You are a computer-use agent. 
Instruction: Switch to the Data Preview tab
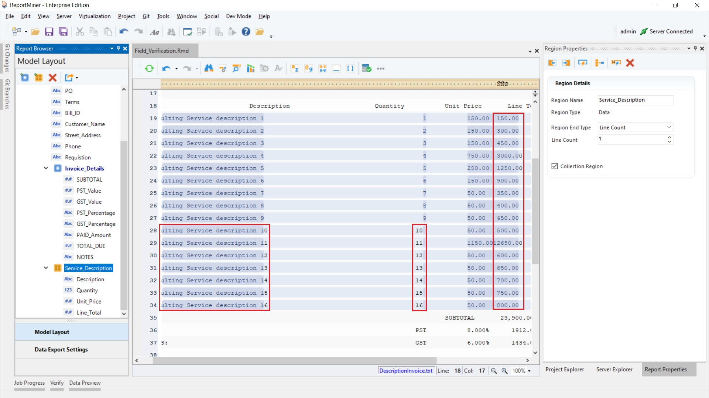tap(85, 383)
